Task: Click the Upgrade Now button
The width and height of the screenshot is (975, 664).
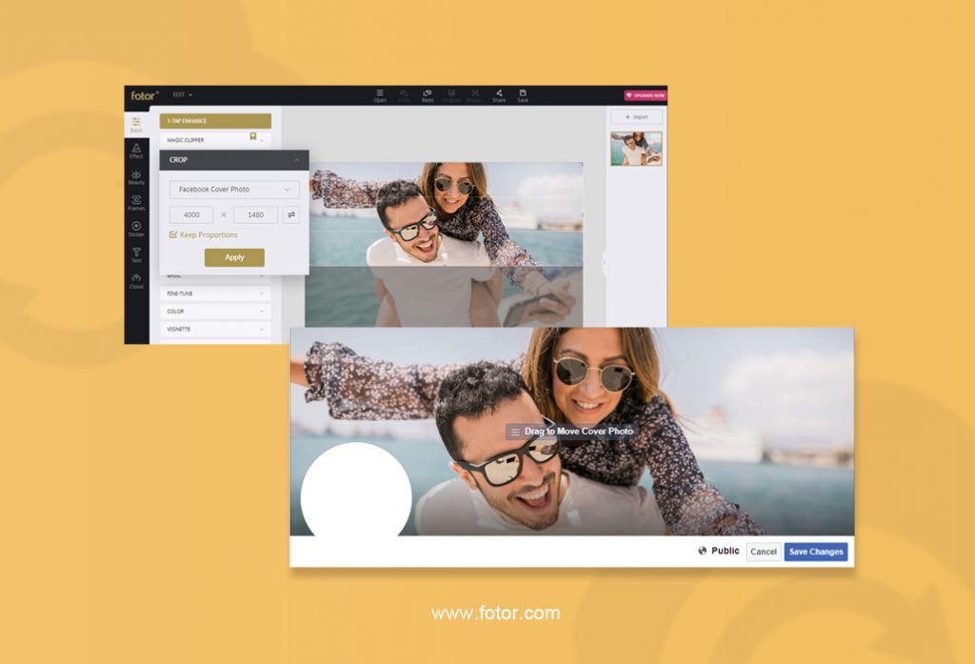Action: pyautogui.click(x=646, y=95)
